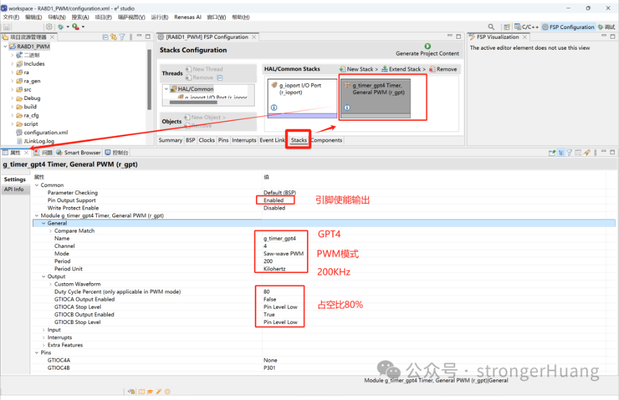619x400 pixels.
Task: Expand the Custom Waveform group
Action: point(50,285)
